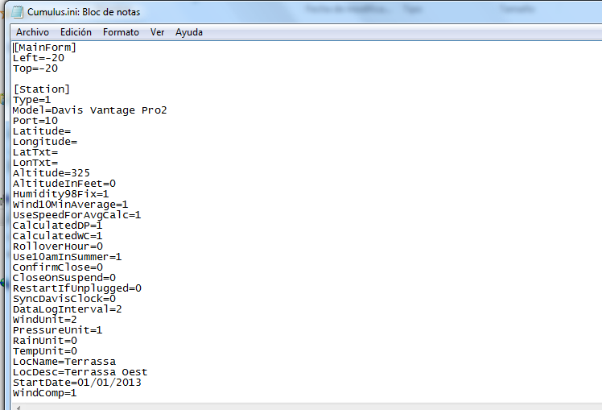Image resolution: width=602 pixels, height=410 pixels.
Task: Click the StartDate=01/01/2013 line
Action: pyautogui.click(x=76, y=383)
